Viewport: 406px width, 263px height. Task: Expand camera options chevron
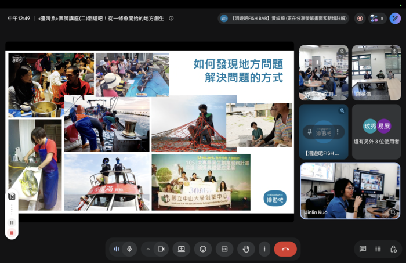[148, 249]
